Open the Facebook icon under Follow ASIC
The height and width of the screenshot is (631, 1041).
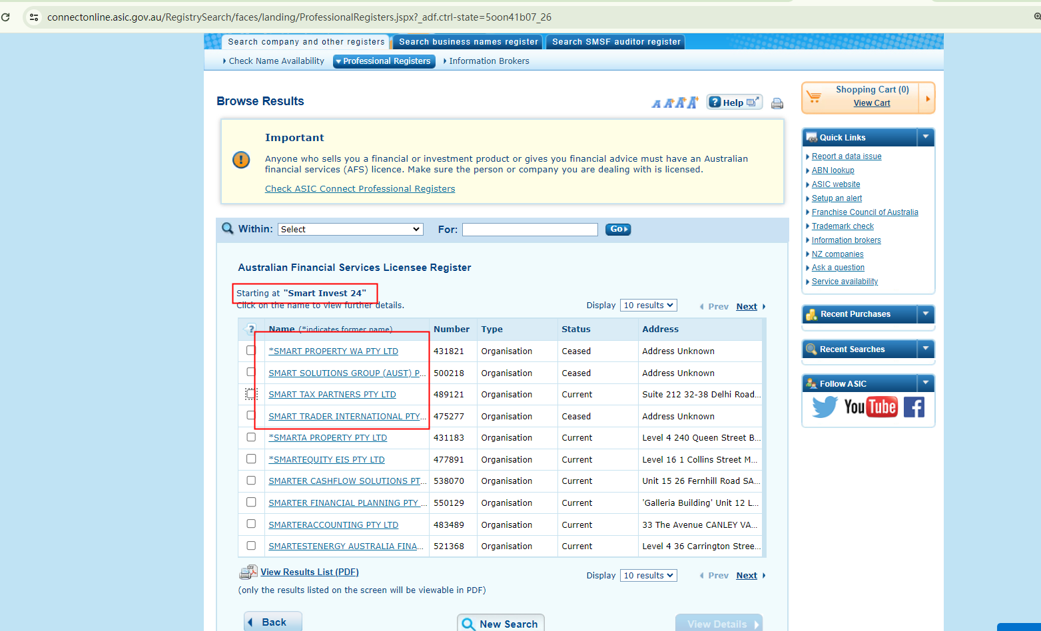coord(914,407)
